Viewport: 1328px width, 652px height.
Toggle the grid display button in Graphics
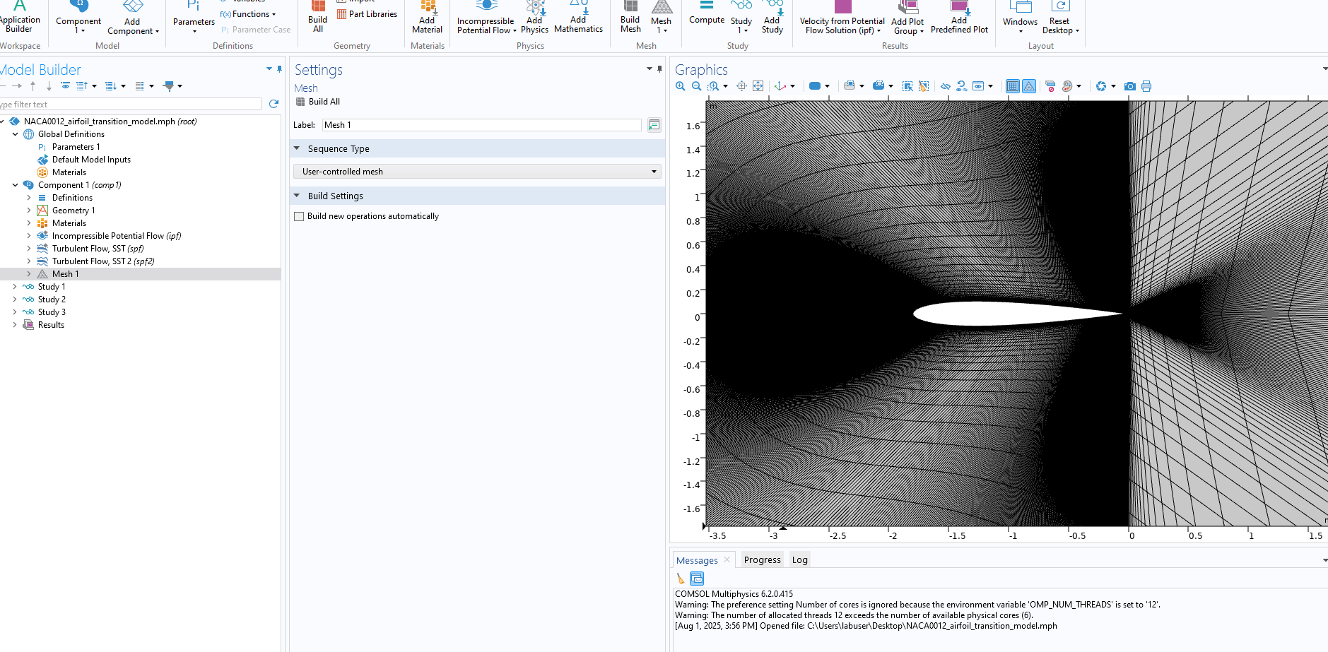pyautogui.click(x=1012, y=86)
